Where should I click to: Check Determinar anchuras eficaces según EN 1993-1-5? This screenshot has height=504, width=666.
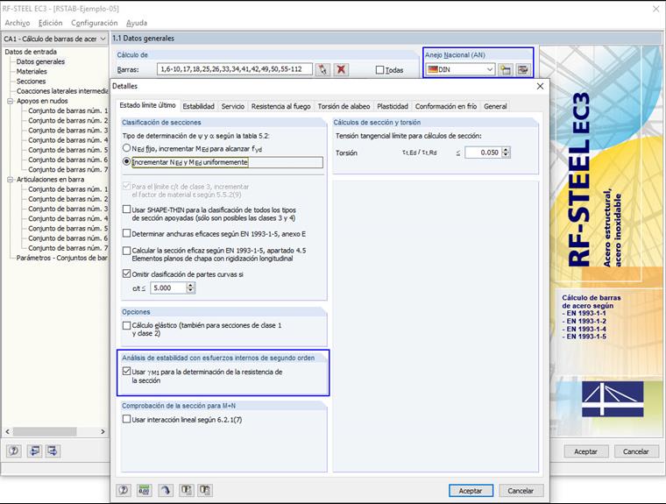(126, 233)
